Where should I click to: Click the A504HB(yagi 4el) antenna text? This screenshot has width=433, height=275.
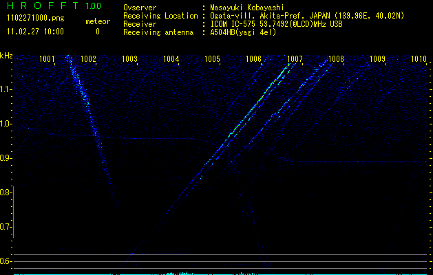coord(243,32)
